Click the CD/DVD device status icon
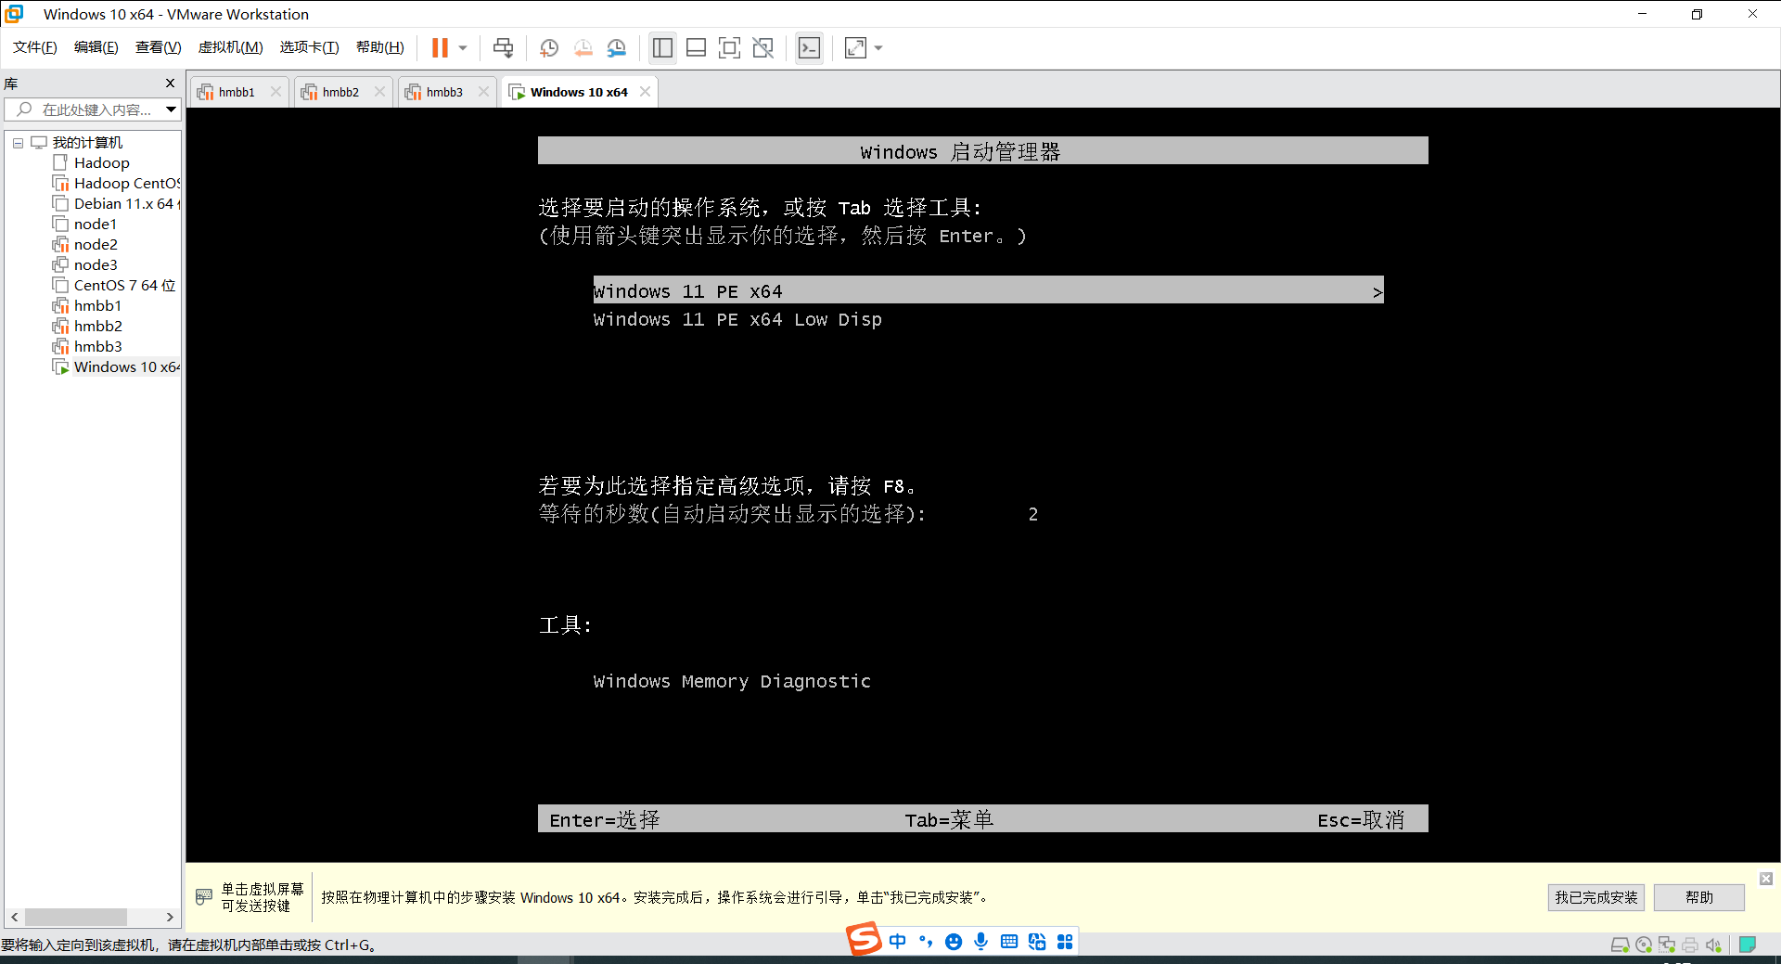The image size is (1781, 964). coord(1644,945)
